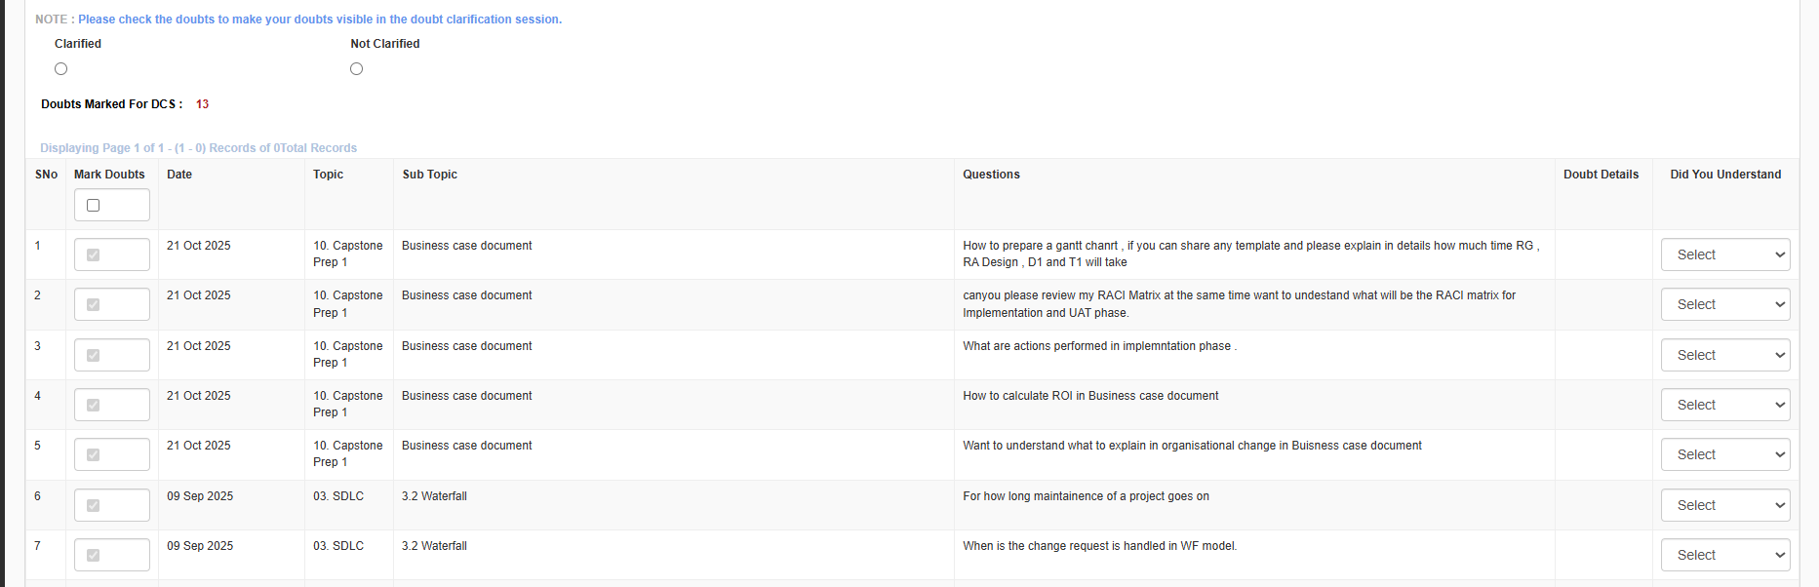Click the Doubts Marked For DCS count 13
The height and width of the screenshot is (587, 1819).
[202, 104]
